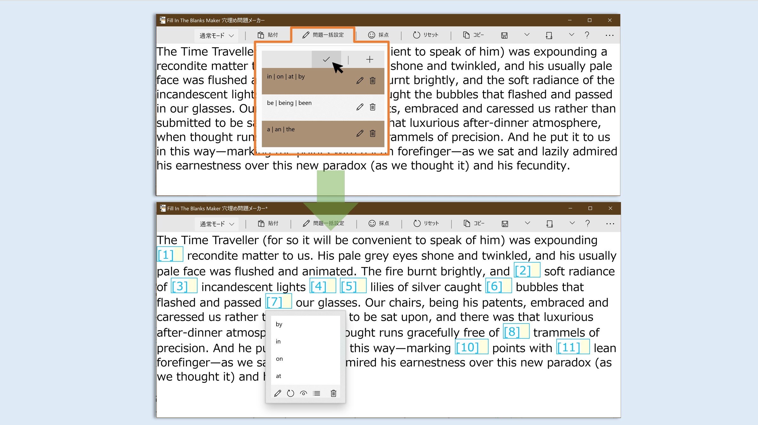Click the help '?' menu item
The image size is (758, 425).
coord(587,35)
